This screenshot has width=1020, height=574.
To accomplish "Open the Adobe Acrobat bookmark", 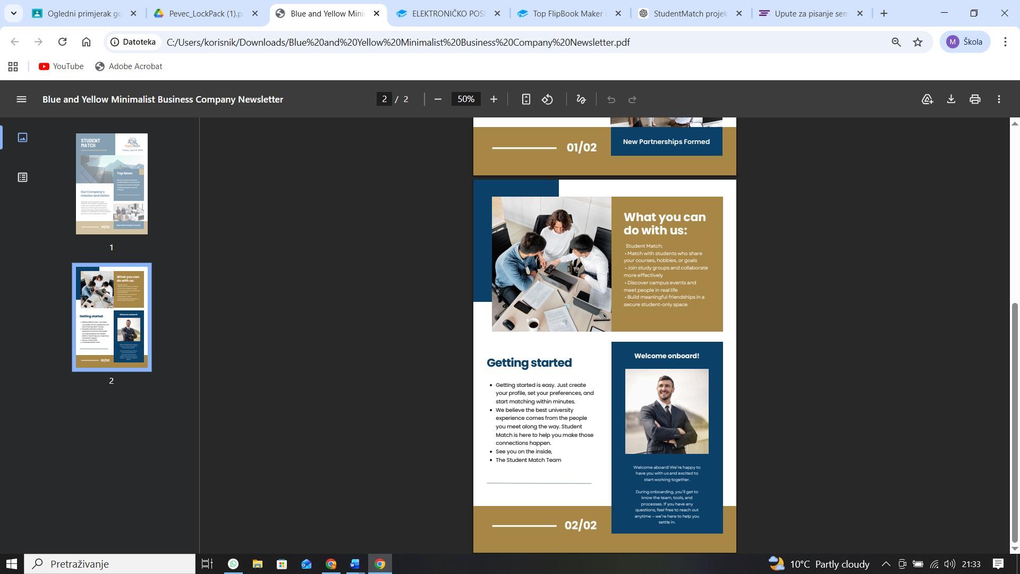I will point(129,66).
